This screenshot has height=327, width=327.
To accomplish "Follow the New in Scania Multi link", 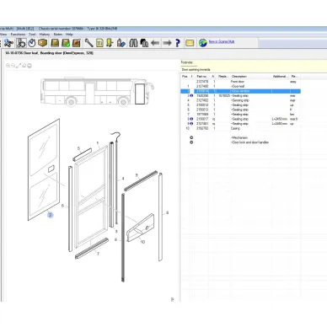I will tap(222, 41).
